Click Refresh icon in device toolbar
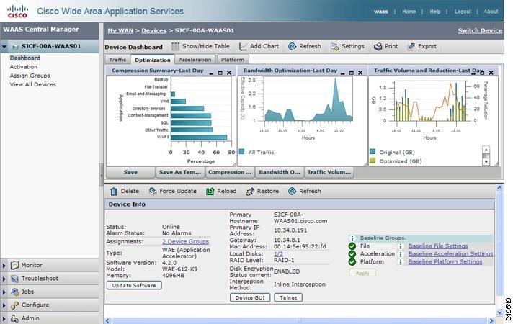This screenshot has width=513, height=324. tap(292, 192)
